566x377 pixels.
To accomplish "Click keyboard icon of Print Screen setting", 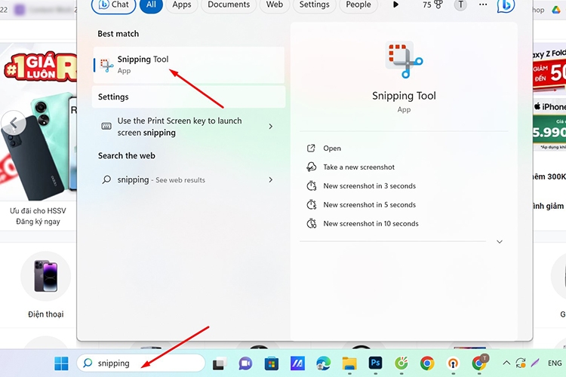I will tap(106, 126).
